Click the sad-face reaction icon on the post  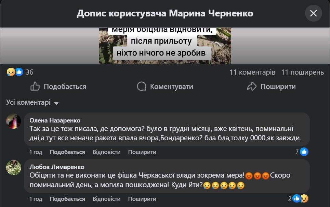(x=10, y=72)
